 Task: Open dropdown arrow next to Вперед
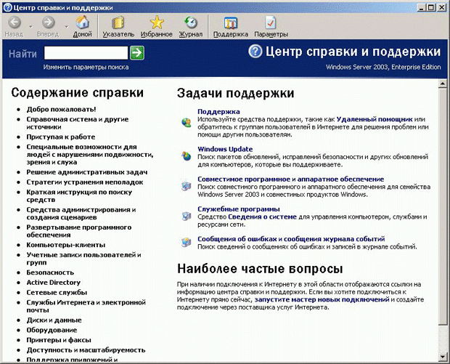[66, 27]
